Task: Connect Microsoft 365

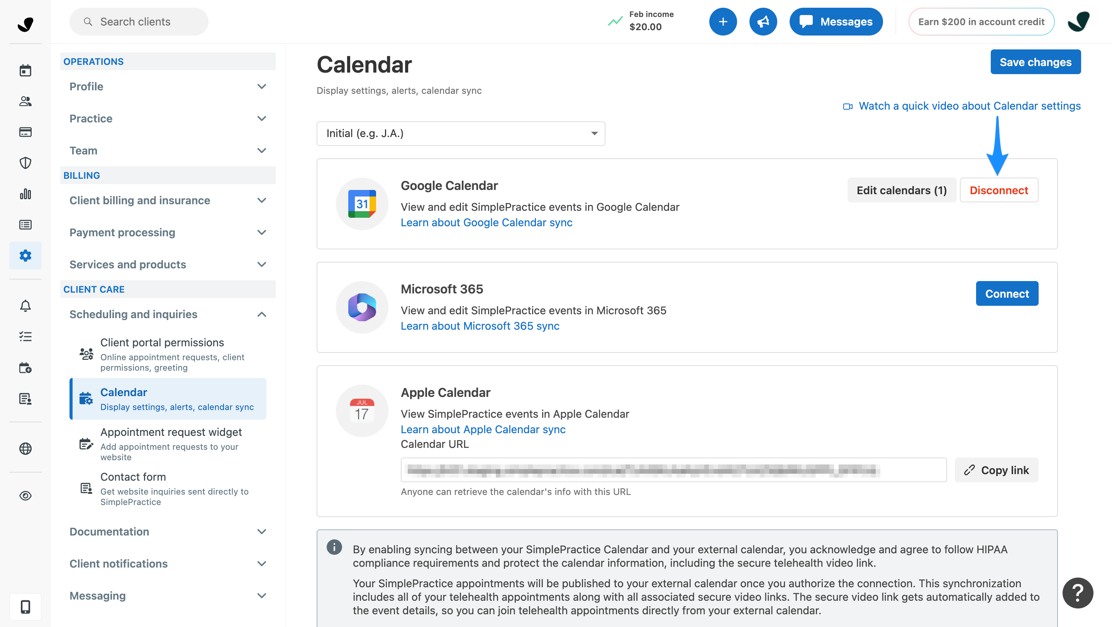Action: click(1007, 294)
